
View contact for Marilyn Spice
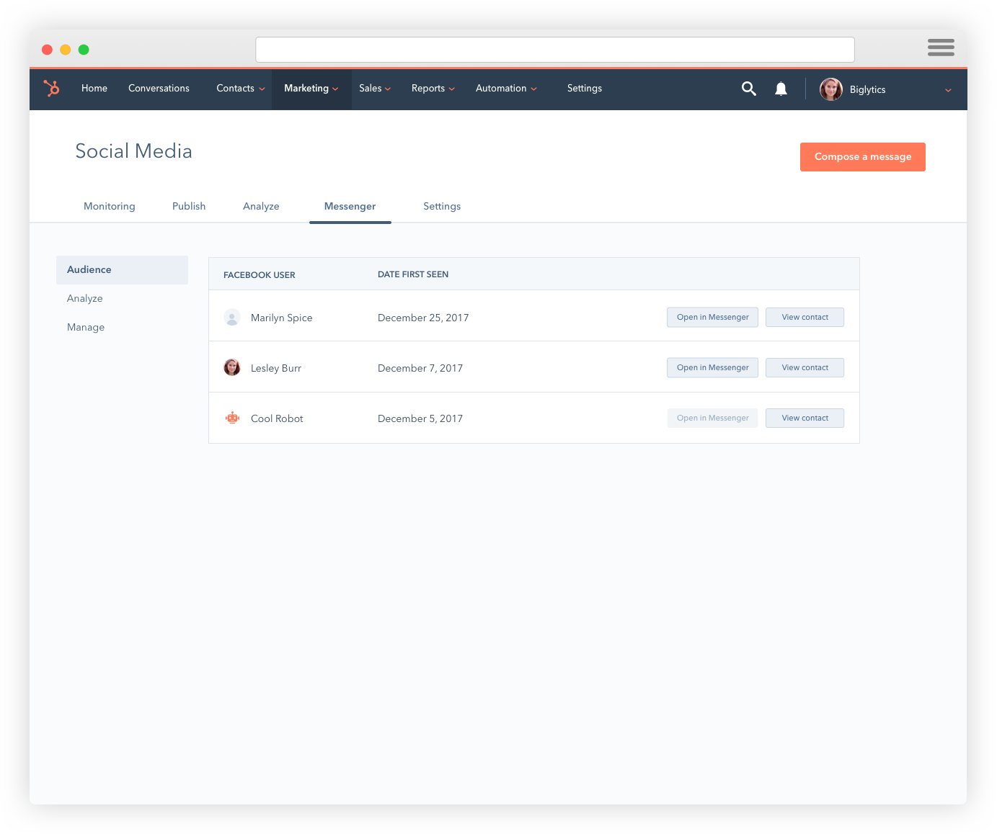(x=805, y=317)
